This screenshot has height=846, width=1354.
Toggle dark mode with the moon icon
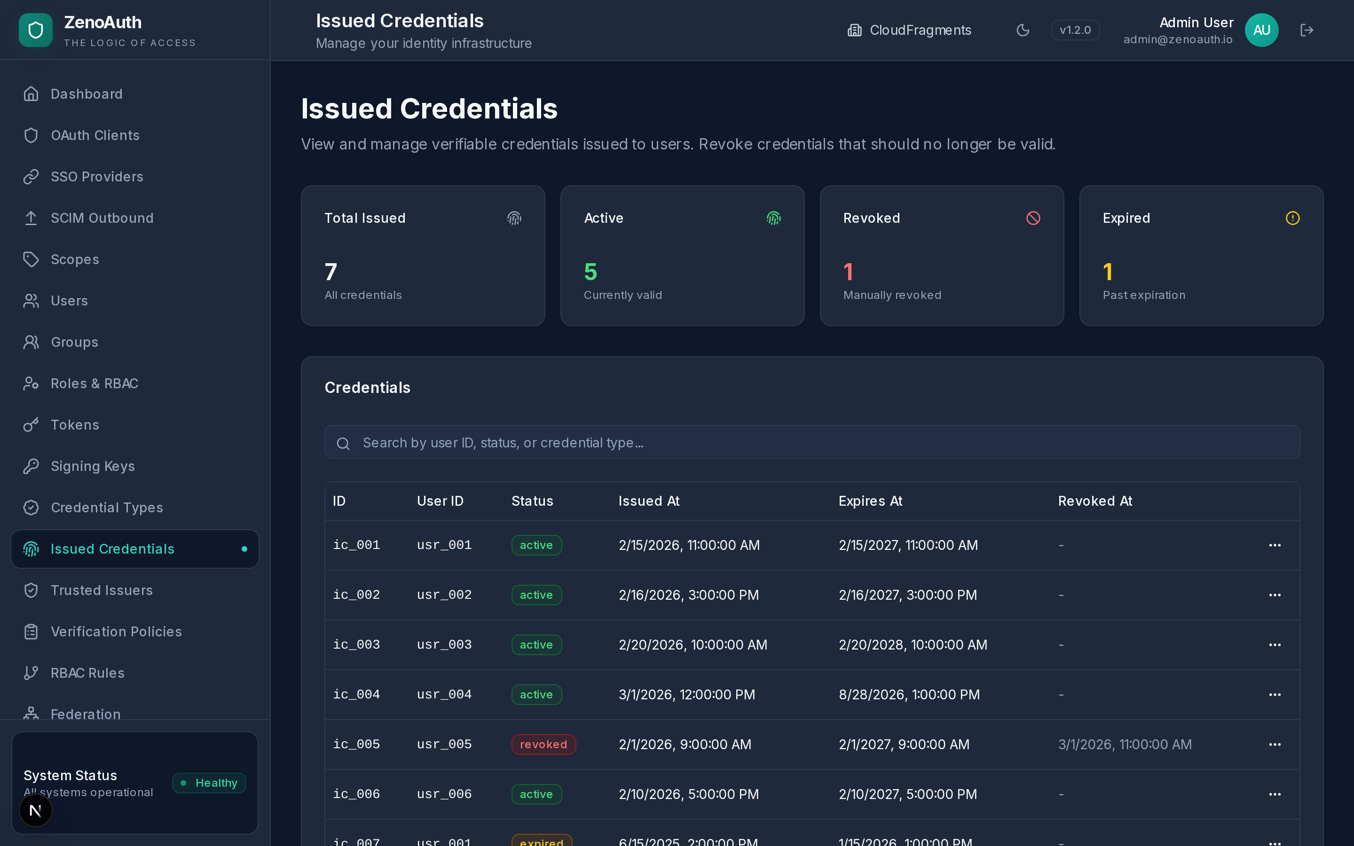coord(1023,30)
